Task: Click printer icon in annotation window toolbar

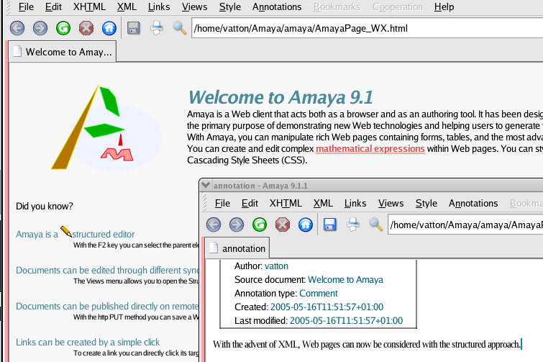Action: 353,225
